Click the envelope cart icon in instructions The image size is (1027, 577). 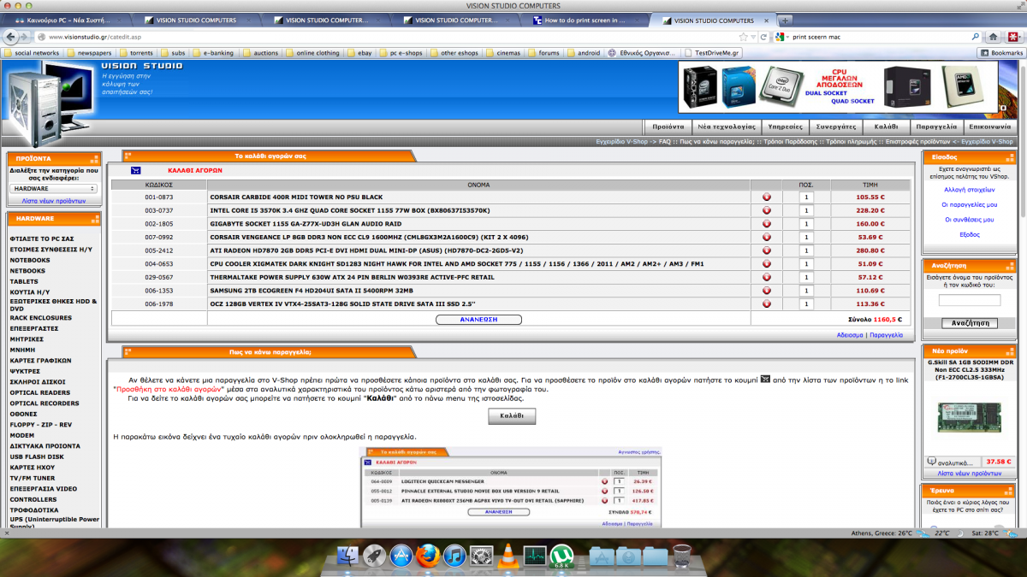(x=765, y=379)
